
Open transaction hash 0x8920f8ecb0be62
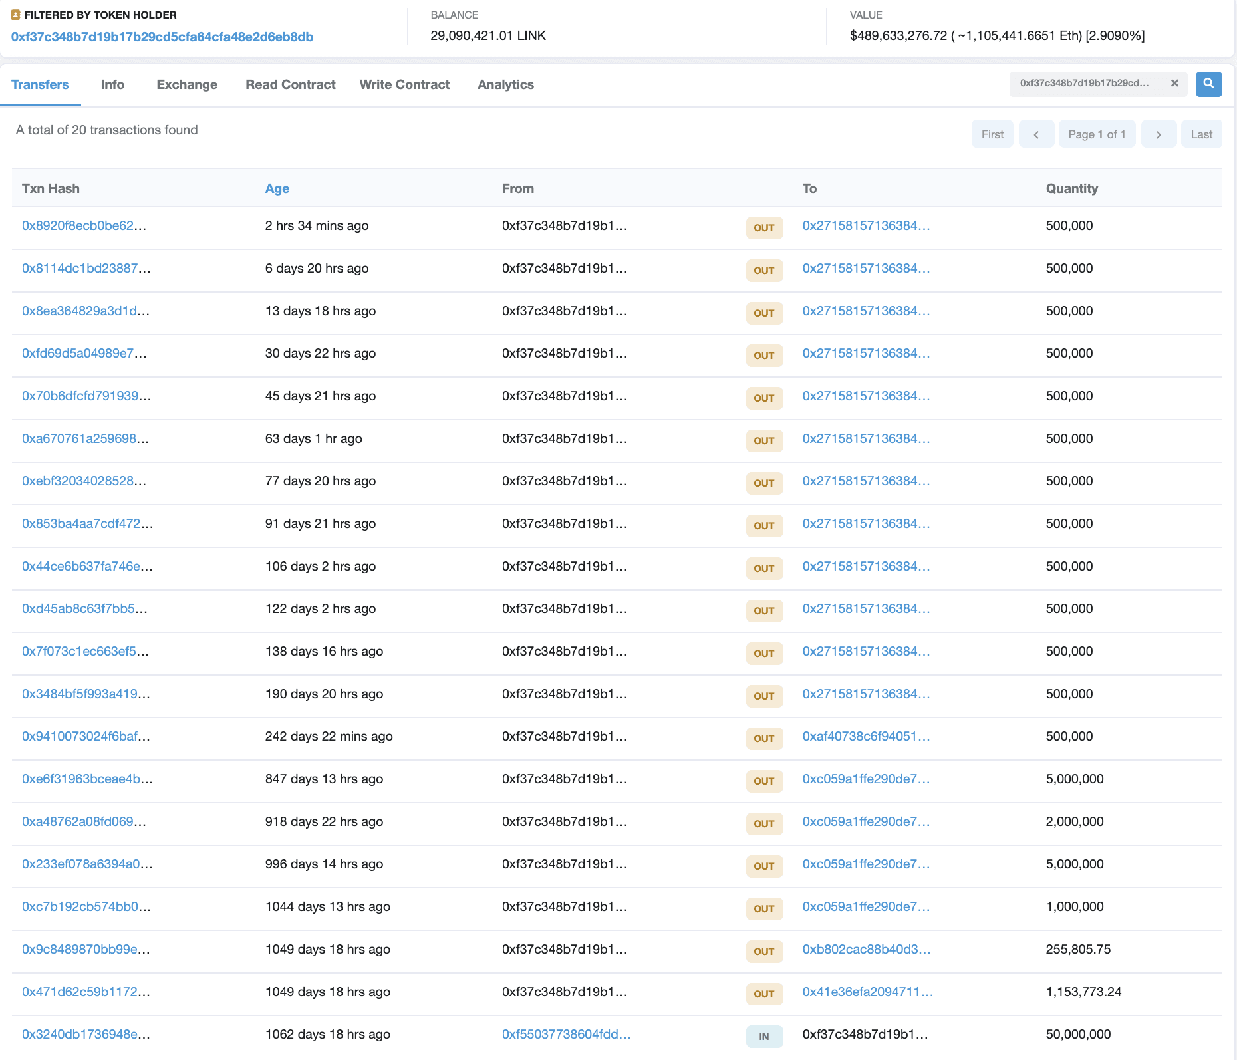pyautogui.click(x=84, y=226)
